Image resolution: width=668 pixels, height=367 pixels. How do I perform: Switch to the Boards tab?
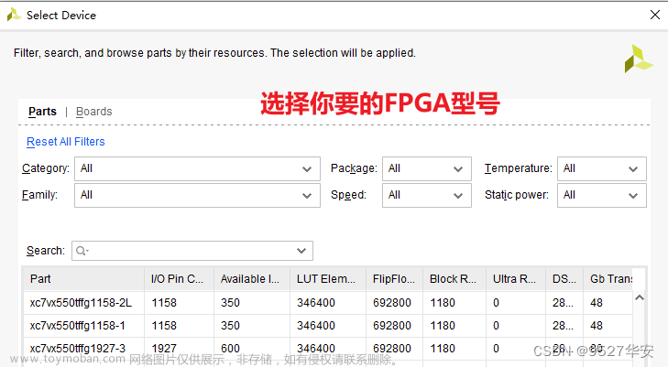[x=93, y=112]
